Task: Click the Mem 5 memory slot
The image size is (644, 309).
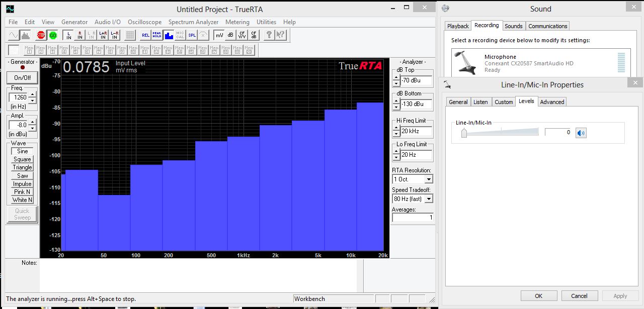Action: [75, 50]
